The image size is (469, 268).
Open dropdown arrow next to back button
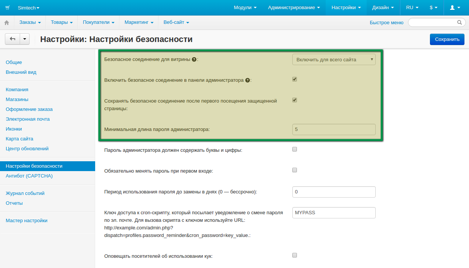click(25, 39)
